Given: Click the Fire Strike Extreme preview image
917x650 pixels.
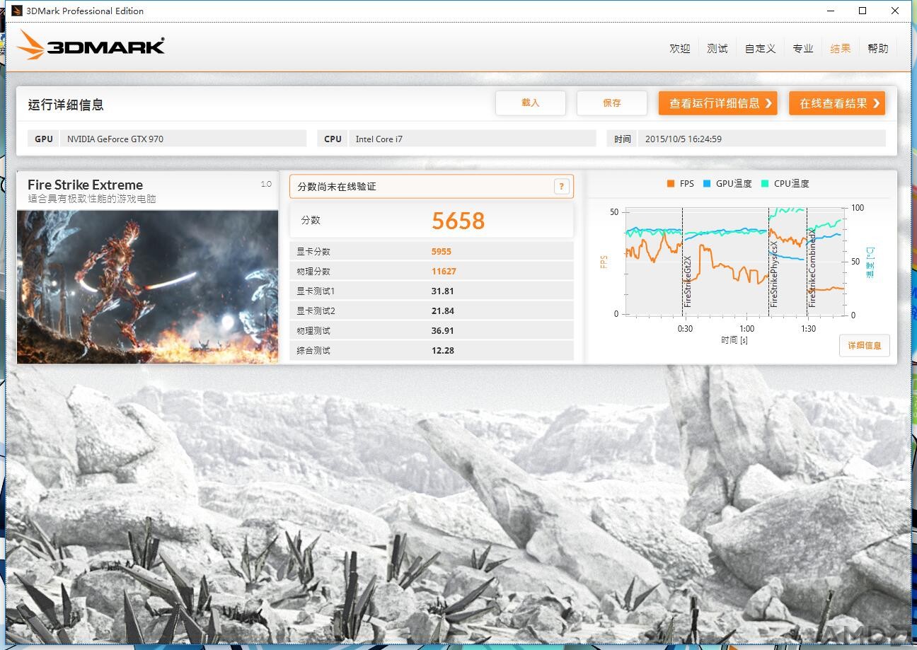Looking at the screenshot, I should point(147,286).
